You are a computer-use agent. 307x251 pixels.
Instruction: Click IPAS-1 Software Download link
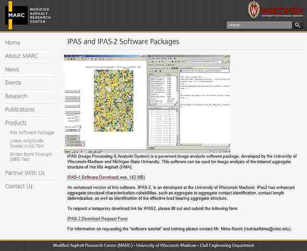(106, 177)
